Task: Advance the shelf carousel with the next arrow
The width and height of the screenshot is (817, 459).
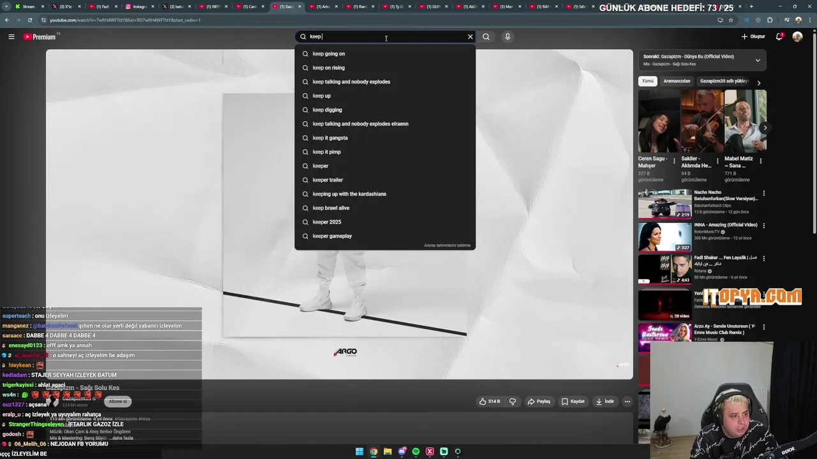Action: coord(765,127)
